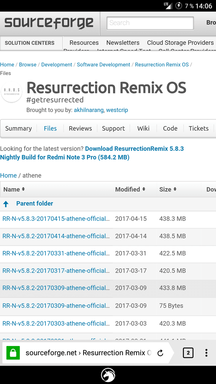Go to Home breadcrumb at top

click(x=7, y=65)
